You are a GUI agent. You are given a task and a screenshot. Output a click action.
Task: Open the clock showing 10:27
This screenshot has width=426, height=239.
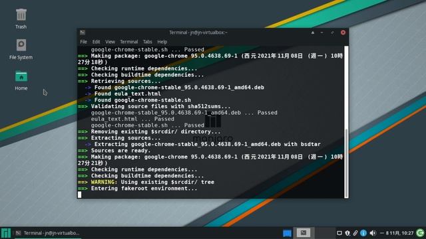pyautogui.click(x=397, y=233)
